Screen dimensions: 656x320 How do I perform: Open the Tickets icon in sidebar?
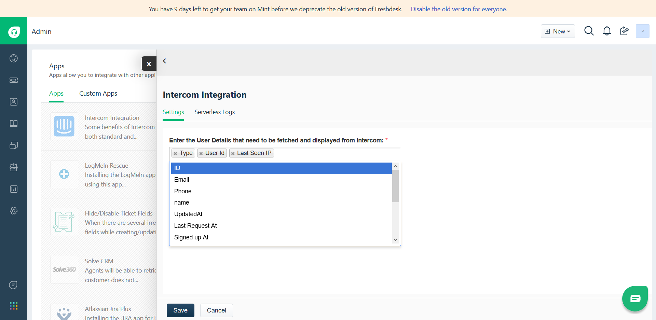14,80
